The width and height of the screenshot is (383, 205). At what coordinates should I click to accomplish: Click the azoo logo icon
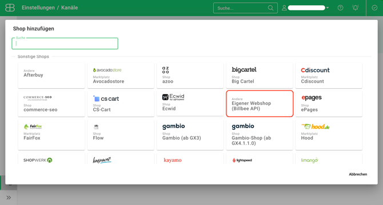point(165,70)
